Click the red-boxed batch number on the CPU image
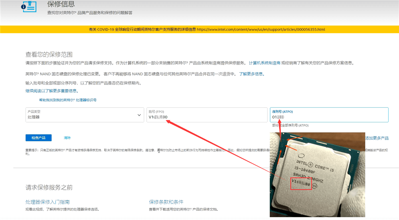 click(x=300, y=184)
